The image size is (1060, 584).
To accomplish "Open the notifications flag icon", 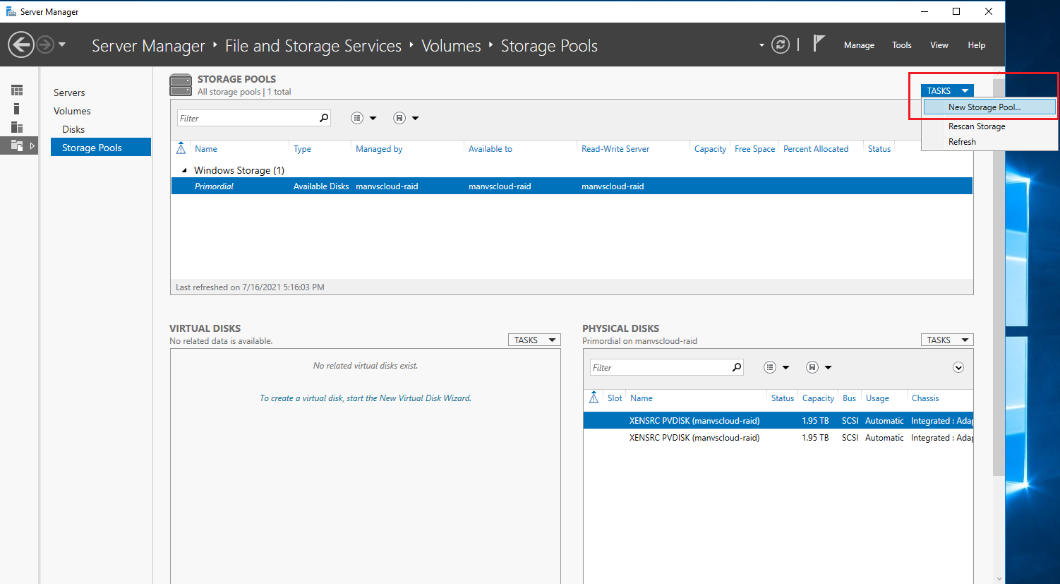I will (x=819, y=44).
